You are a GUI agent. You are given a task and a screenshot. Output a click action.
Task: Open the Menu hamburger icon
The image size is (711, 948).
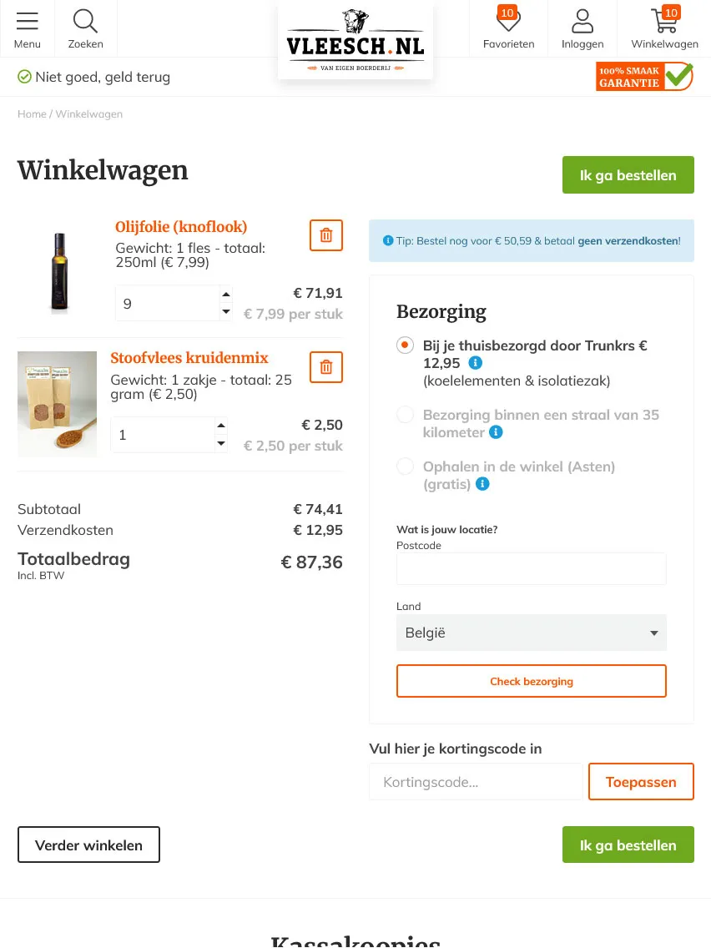point(28,22)
